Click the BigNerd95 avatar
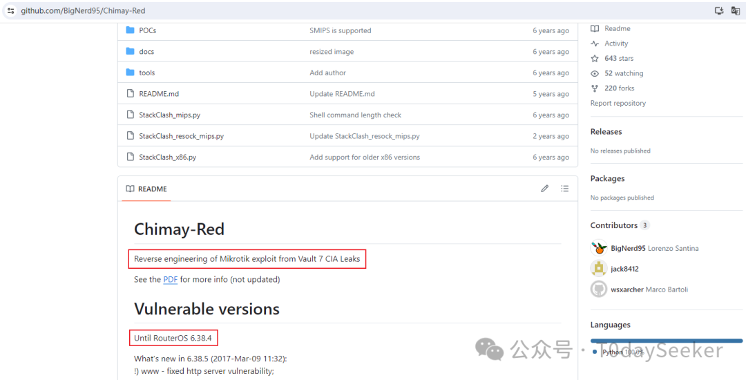The height and width of the screenshot is (380, 746). [x=598, y=248]
